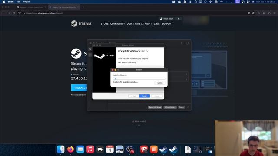278x156 pixels.
Task: Click search icon in Whisky window
Action: pos(90,49)
